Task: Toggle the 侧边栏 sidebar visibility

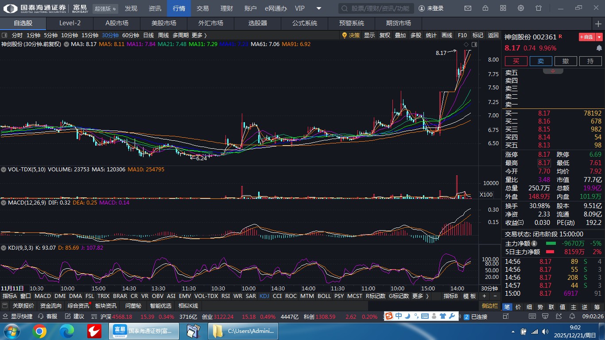Action: coord(490,306)
